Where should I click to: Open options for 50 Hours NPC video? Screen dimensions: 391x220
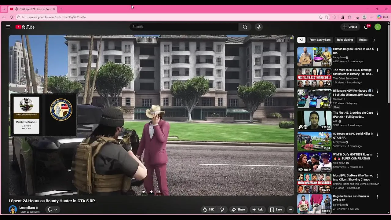pos(378,134)
